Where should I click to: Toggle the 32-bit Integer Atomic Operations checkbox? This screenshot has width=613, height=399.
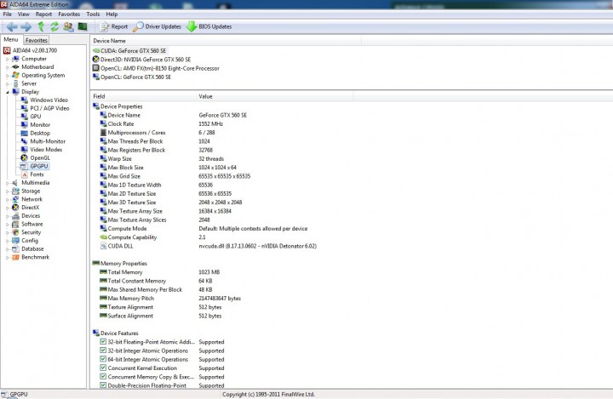103,351
